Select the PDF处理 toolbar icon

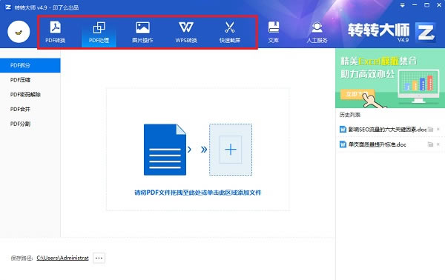coord(99,33)
